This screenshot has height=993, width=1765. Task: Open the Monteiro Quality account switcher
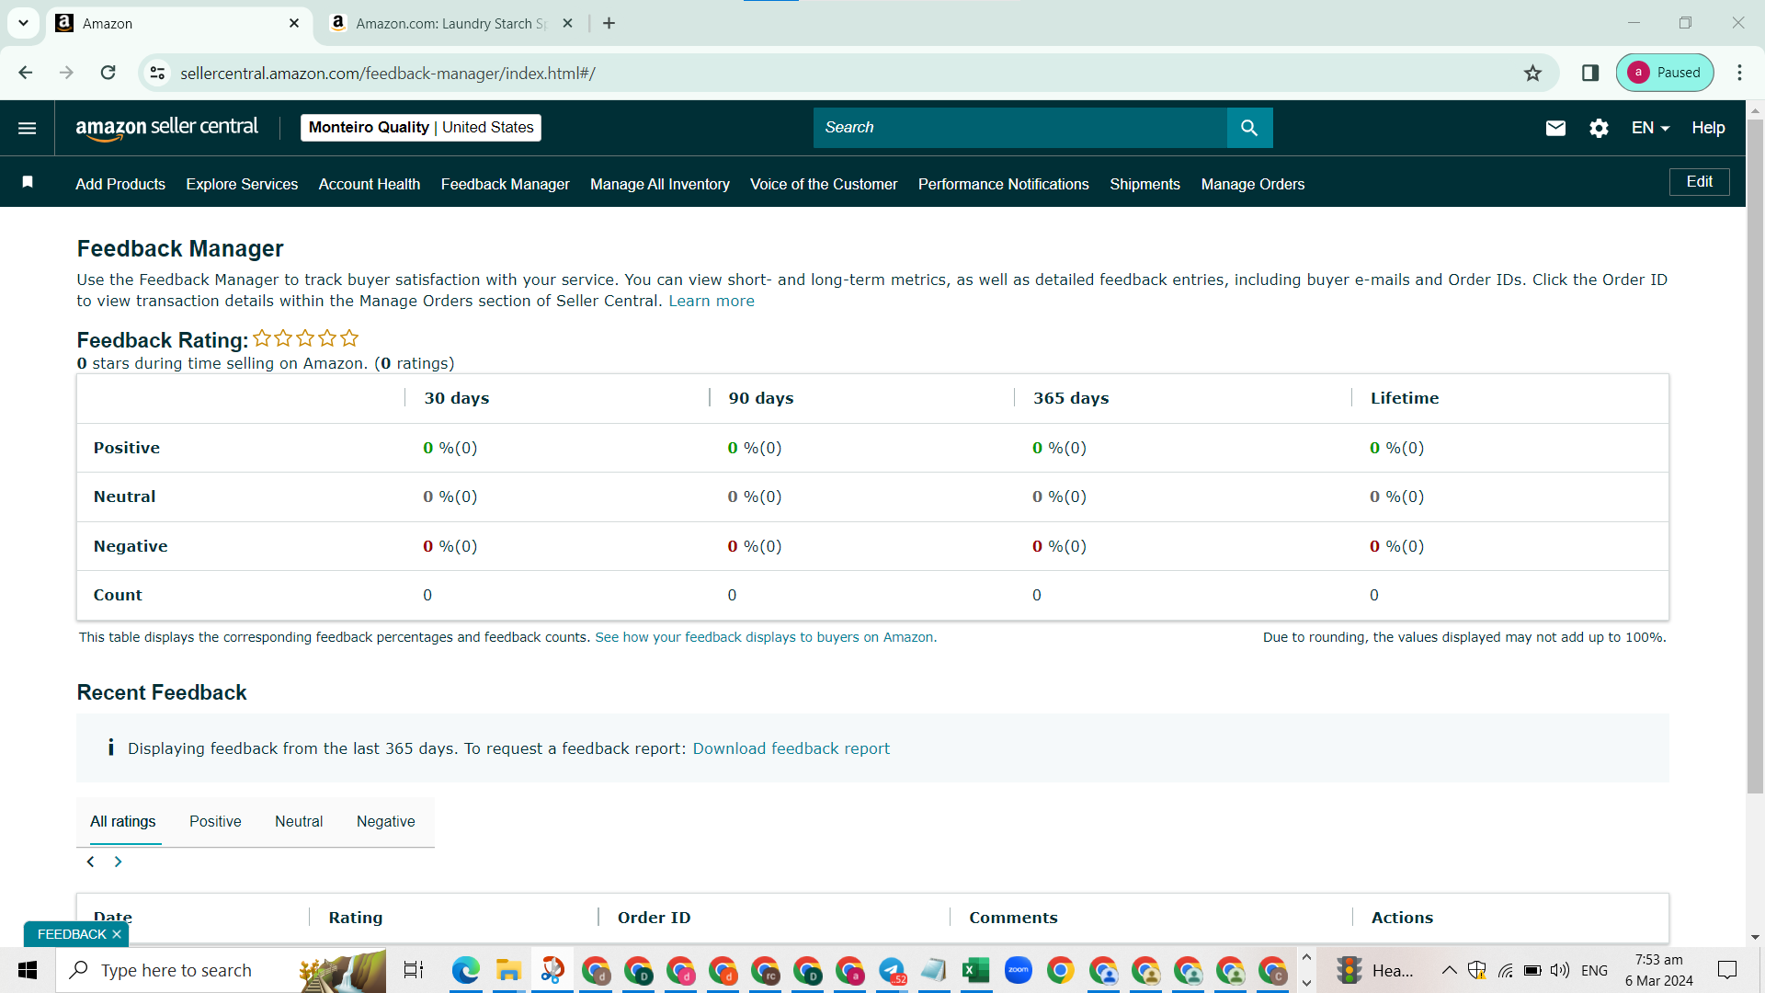point(421,128)
